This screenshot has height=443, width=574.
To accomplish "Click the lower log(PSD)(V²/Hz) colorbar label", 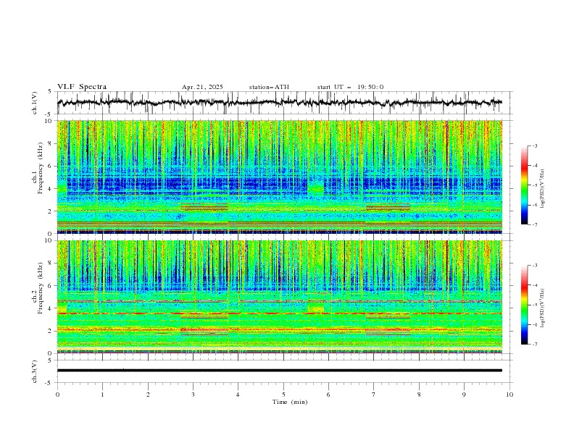I will [x=542, y=308].
